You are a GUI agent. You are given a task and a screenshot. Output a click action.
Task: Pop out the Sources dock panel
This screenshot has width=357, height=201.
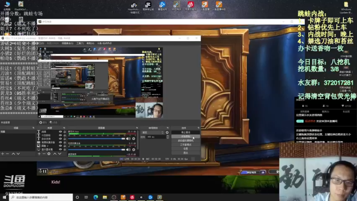click(x=64, y=128)
